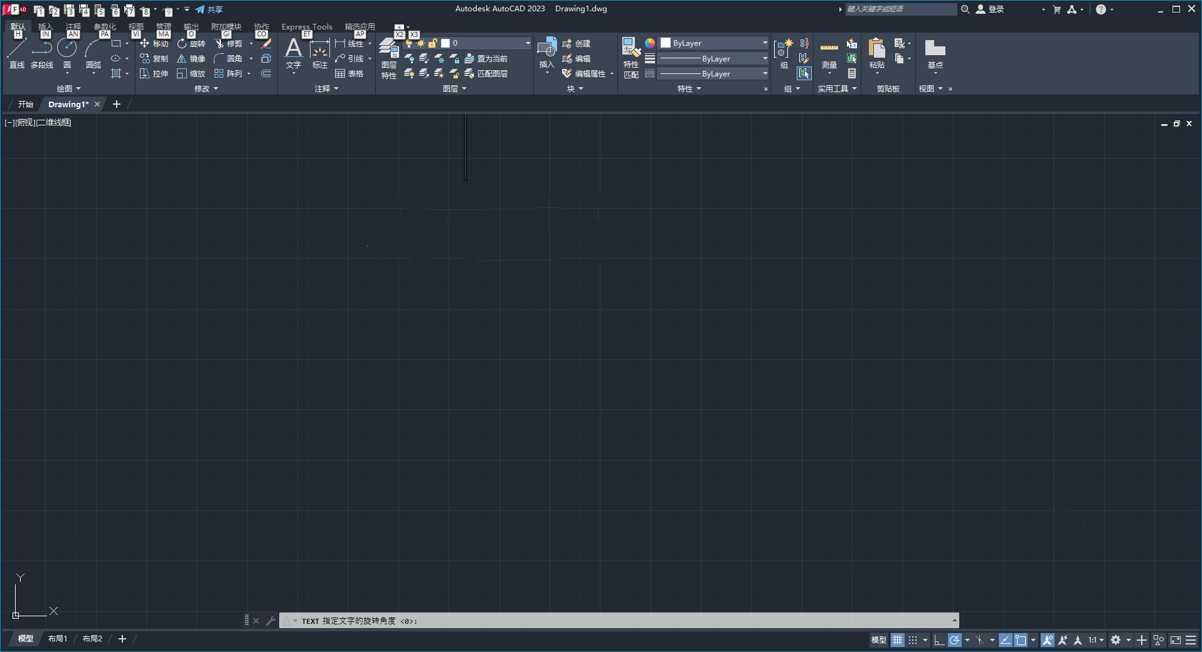The width and height of the screenshot is (1202, 652).
Task: Open the 视图 (View) ribbon tab
Action: coord(136,27)
